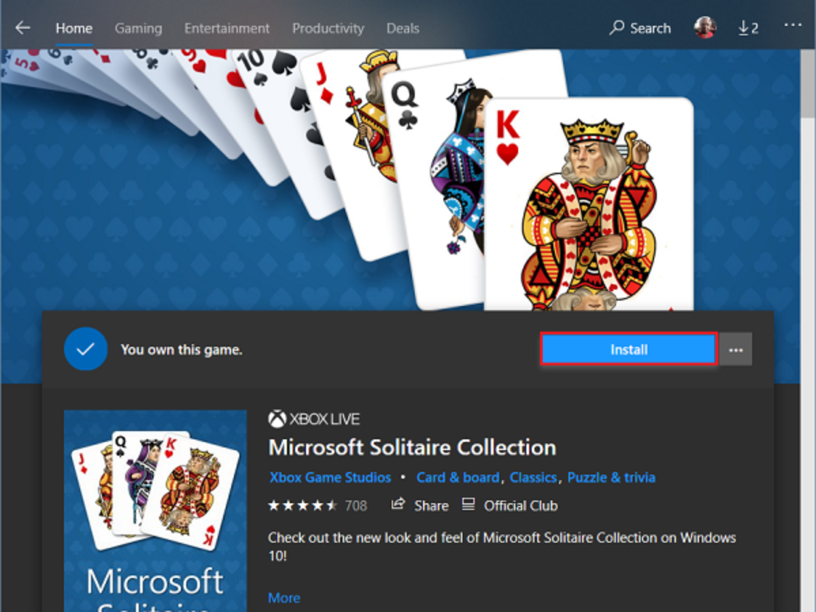Open the user profile avatar
This screenshot has width=816, height=612.
tap(705, 28)
